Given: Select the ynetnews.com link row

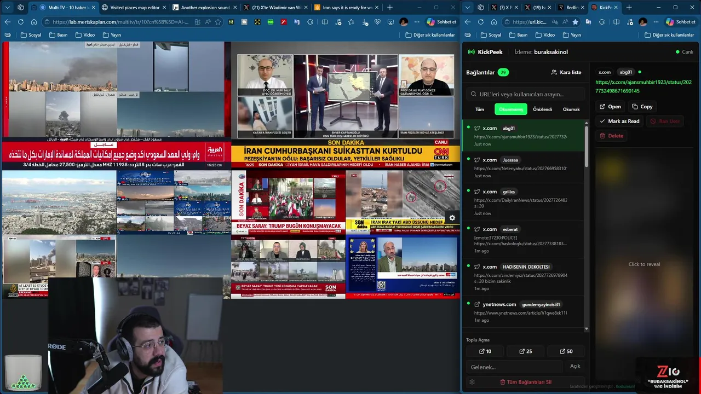Looking at the screenshot, I should click(x=523, y=312).
